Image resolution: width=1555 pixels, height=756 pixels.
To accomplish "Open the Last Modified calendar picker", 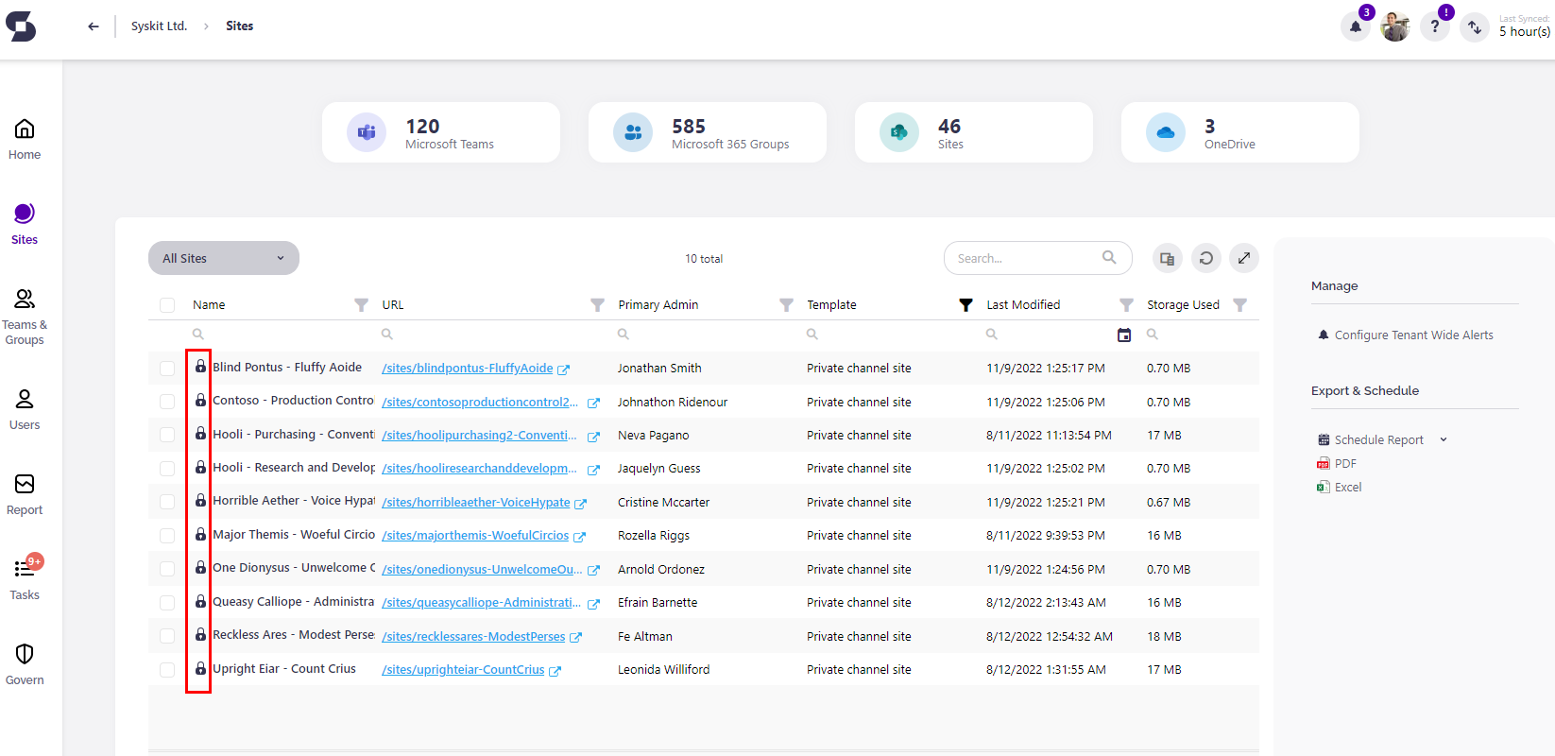I will (x=1124, y=335).
